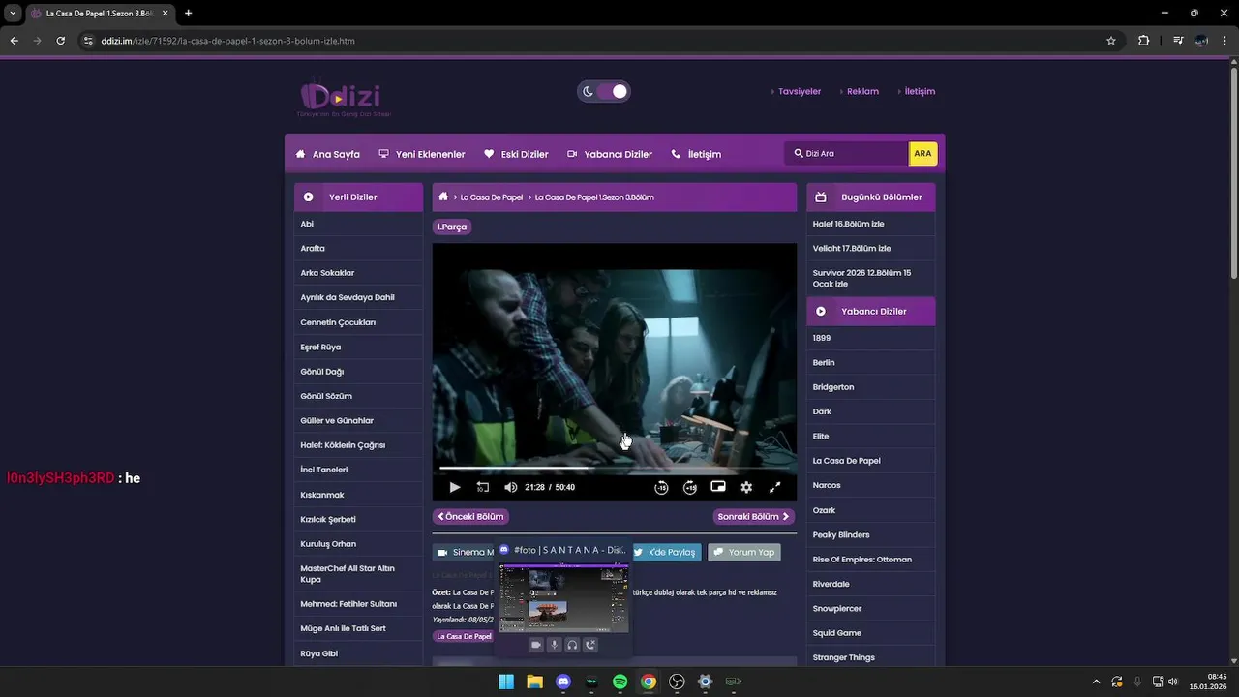The image size is (1239, 697).
Task: Open Eski Diziler menu item
Action: [x=516, y=154]
